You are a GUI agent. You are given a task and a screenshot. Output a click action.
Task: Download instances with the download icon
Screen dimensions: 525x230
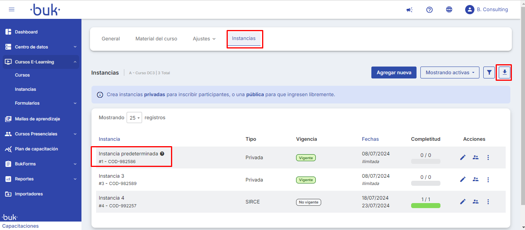(504, 72)
